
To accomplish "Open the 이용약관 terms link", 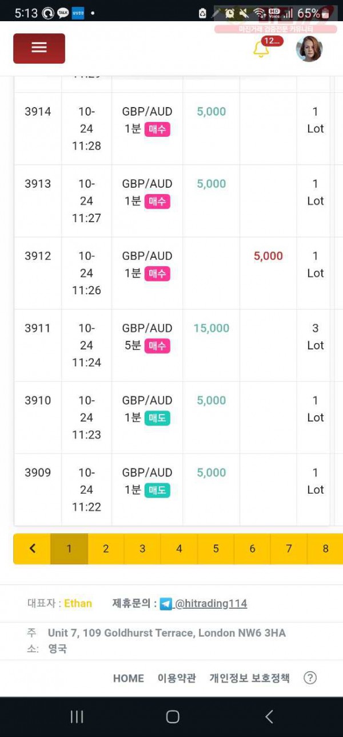I will tap(177, 678).
